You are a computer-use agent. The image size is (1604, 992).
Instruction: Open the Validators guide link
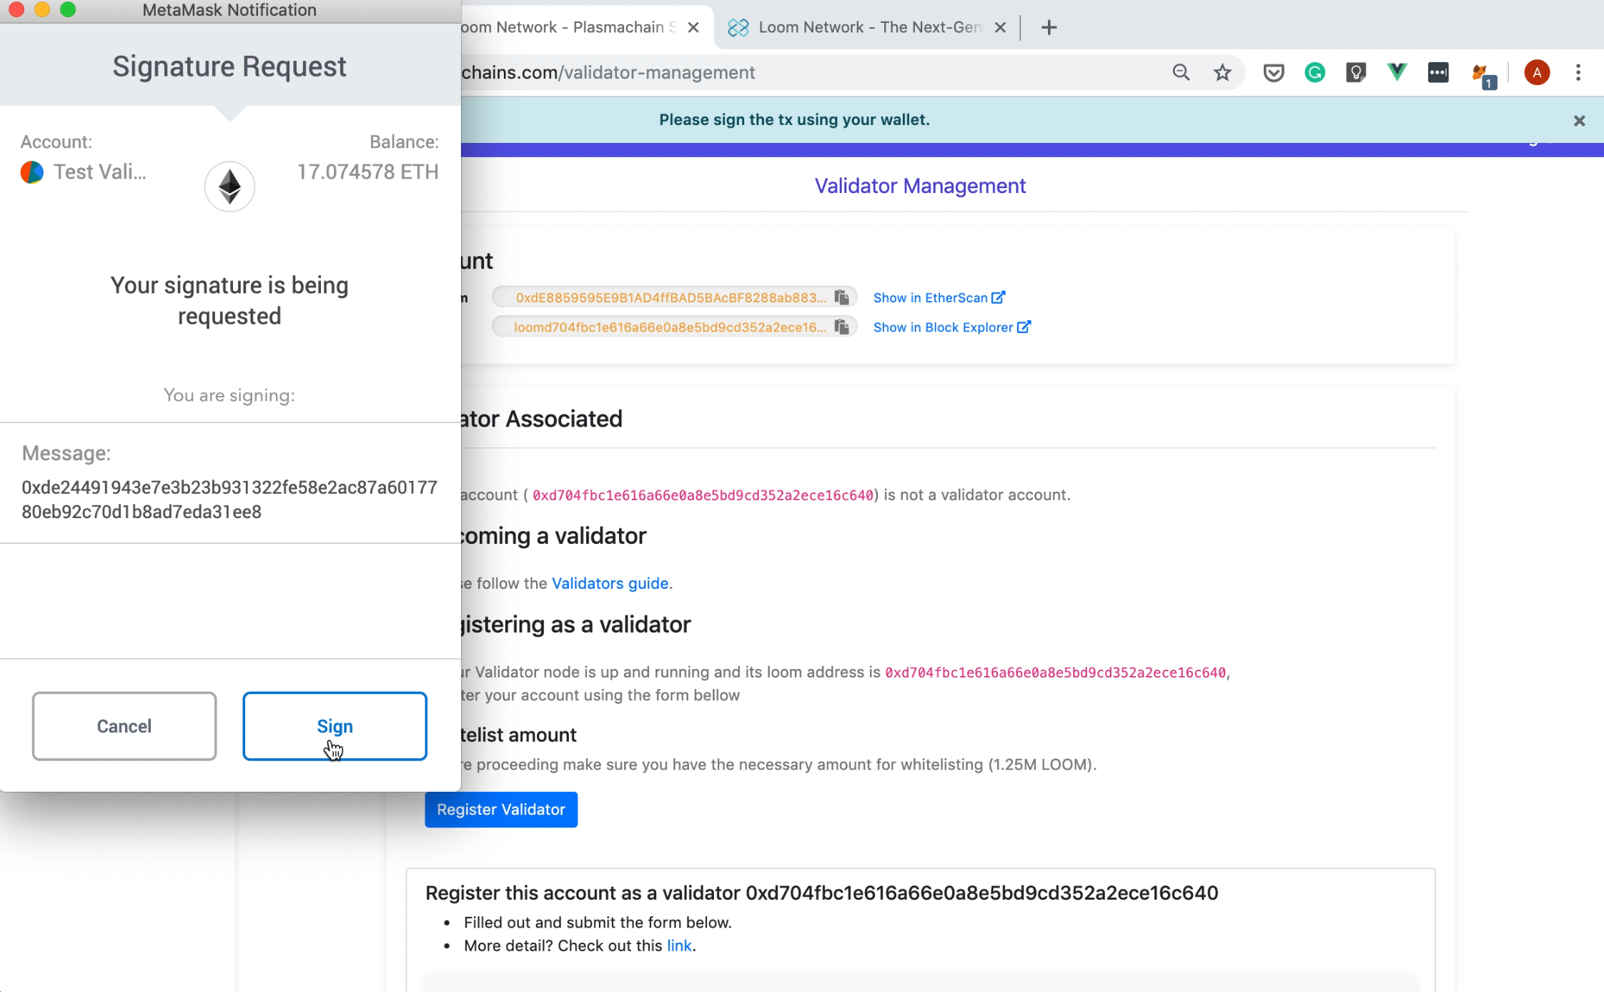click(610, 583)
